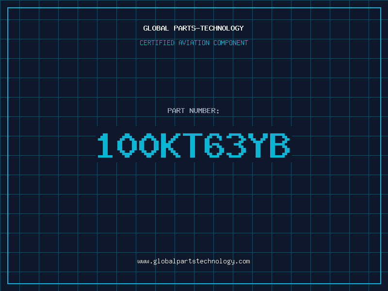
Task: Open the www.globalpartstechnology.com link
Action: coord(194,261)
